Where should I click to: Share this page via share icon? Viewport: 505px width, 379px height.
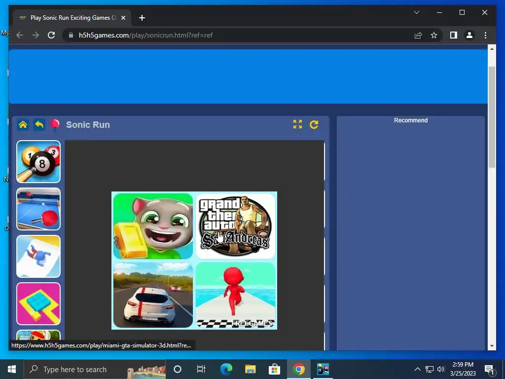(x=418, y=35)
